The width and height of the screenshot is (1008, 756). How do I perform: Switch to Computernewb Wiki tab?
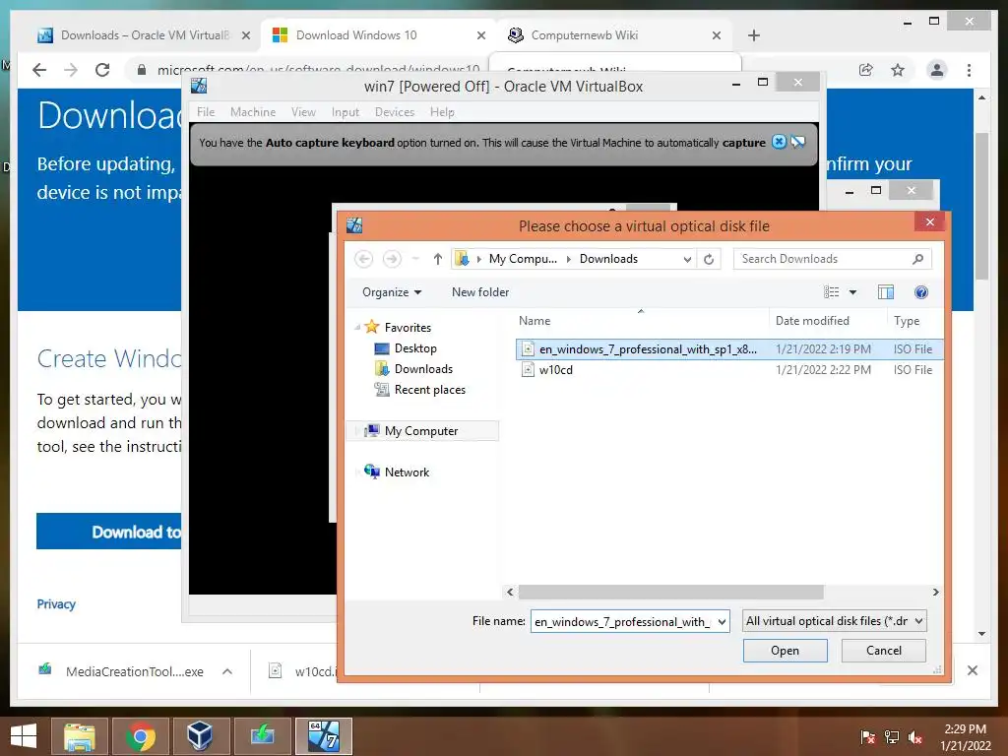pos(616,35)
